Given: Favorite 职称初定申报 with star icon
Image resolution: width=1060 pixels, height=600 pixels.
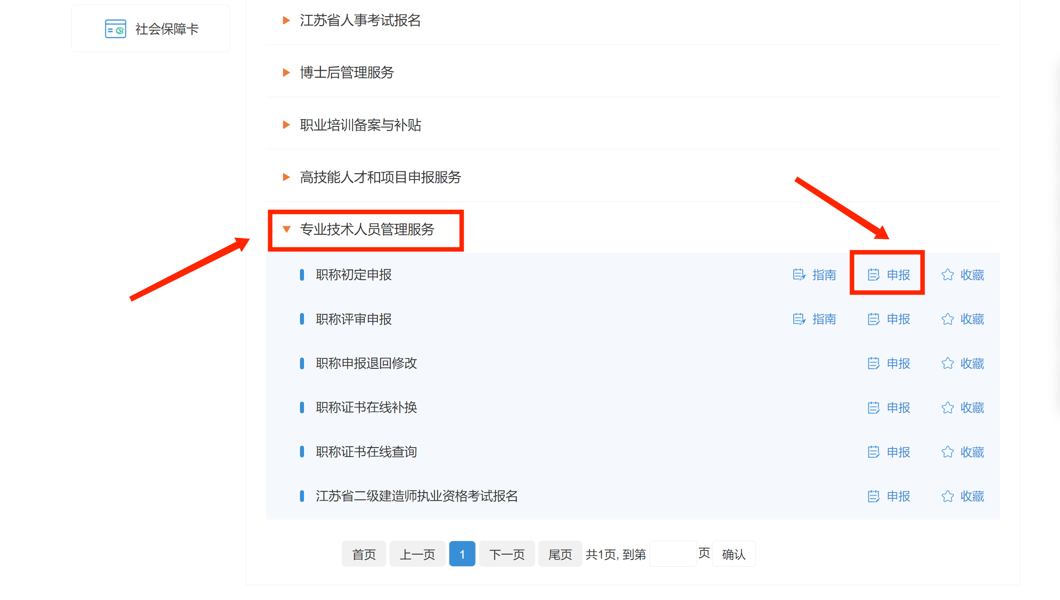Looking at the screenshot, I should tap(948, 274).
